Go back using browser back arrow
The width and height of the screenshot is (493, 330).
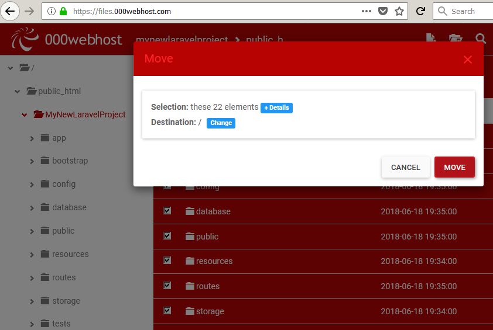(x=10, y=11)
